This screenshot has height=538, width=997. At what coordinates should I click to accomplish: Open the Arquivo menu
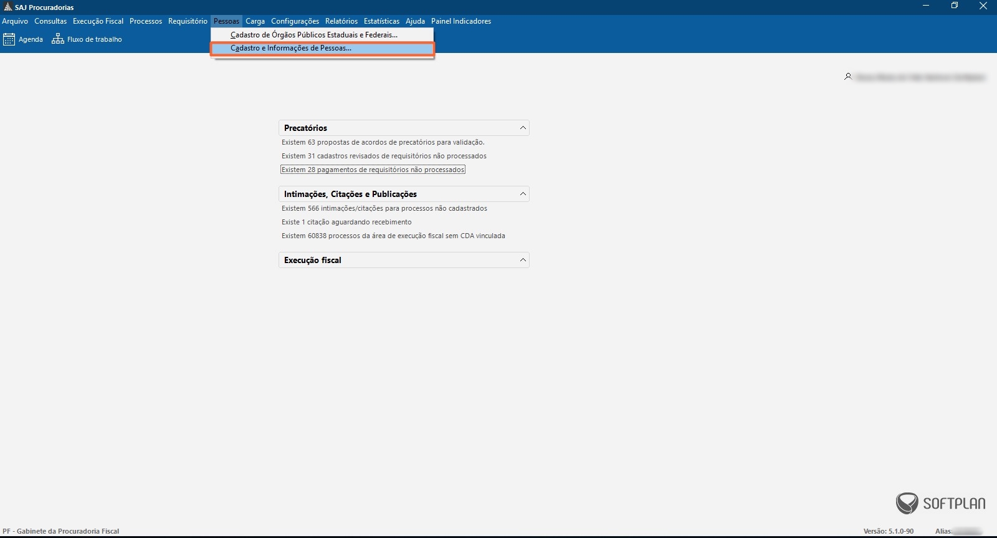point(15,21)
